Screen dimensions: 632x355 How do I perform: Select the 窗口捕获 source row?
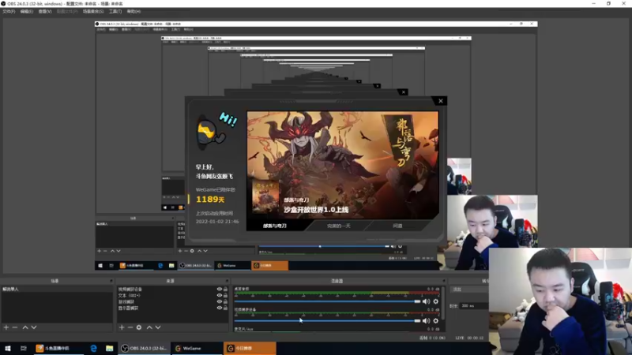172,301
